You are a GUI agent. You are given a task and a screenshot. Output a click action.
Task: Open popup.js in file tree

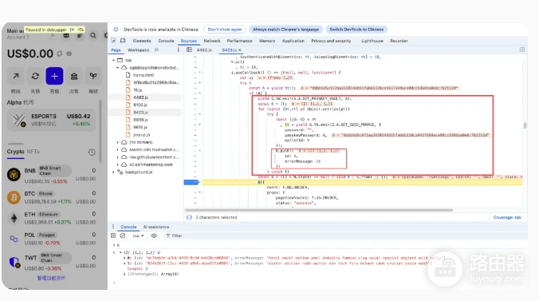[141, 135]
